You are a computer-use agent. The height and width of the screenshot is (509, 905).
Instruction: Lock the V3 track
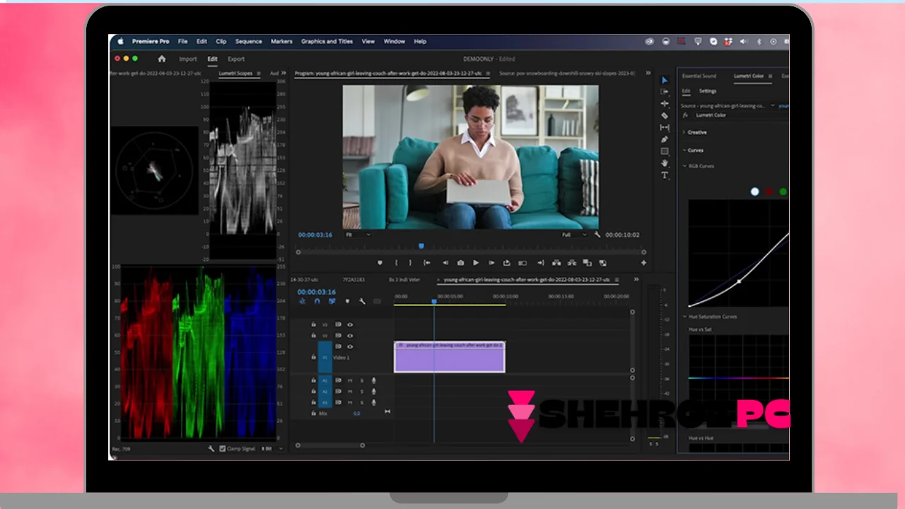tap(313, 324)
